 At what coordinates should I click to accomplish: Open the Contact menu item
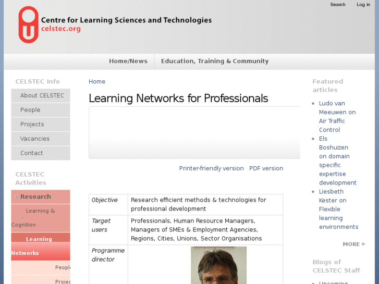coord(32,153)
